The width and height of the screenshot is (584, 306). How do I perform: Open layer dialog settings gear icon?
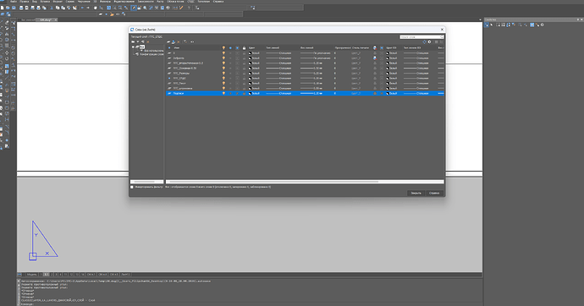coord(429,41)
